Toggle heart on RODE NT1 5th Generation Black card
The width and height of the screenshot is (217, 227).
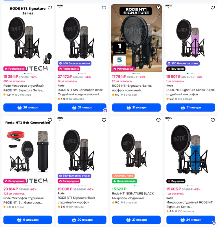[x=104, y=8]
